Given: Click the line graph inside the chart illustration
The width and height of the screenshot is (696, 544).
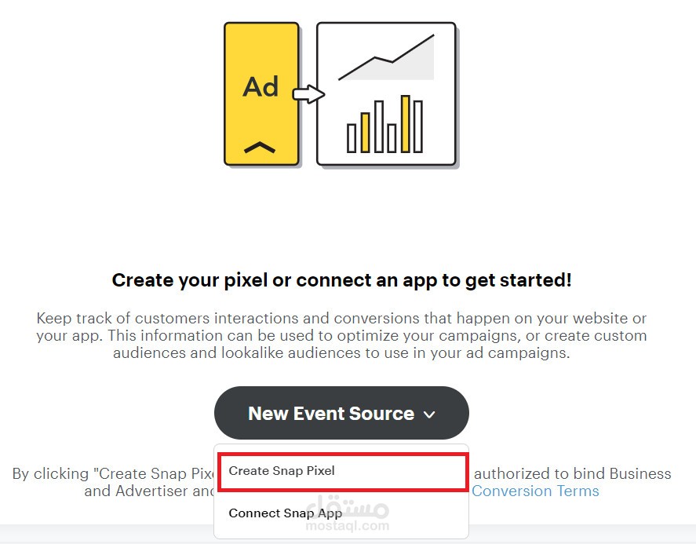Looking at the screenshot, I should 384,57.
